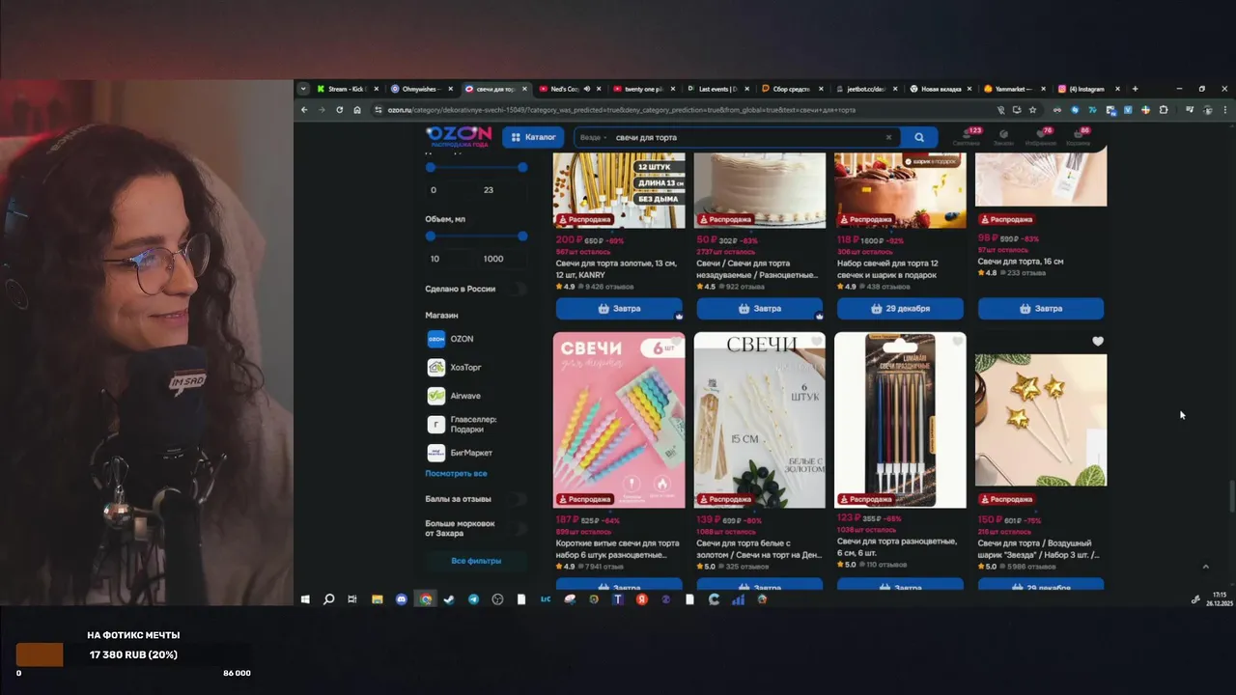Switch to the Last events tab
The width and height of the screenshot is (1236, 695).
pos(719,89)
